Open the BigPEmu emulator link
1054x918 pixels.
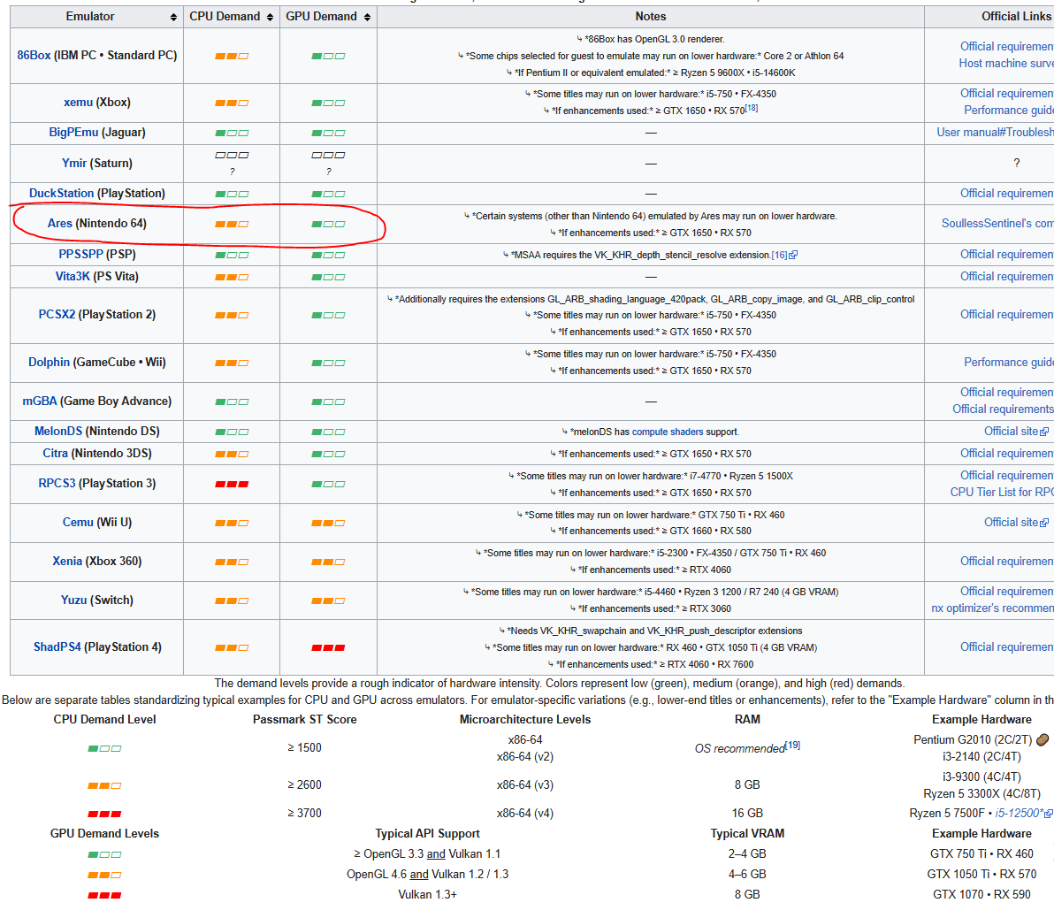[x=73, y=133]
